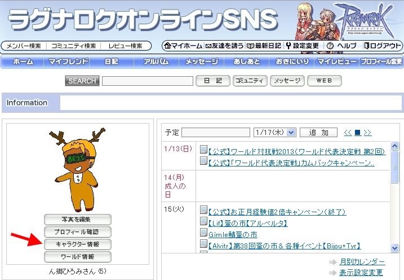This screenshot has height=280, width=404.
Task: Click the envelope icon beside 友達を誘う
Action: coord(208,46)
